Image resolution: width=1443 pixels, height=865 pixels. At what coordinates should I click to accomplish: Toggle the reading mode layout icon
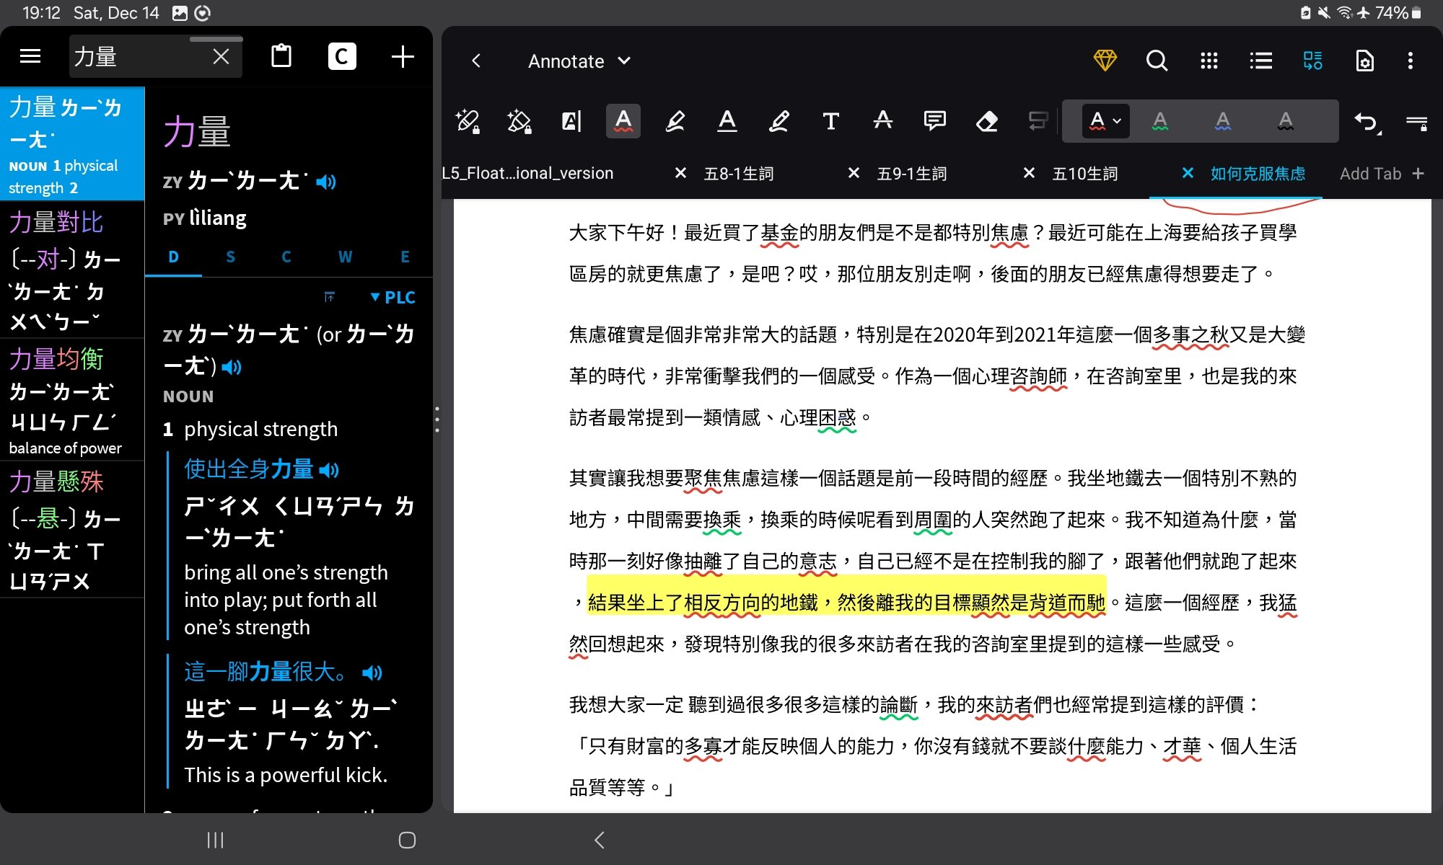(x=1313, y=61)
